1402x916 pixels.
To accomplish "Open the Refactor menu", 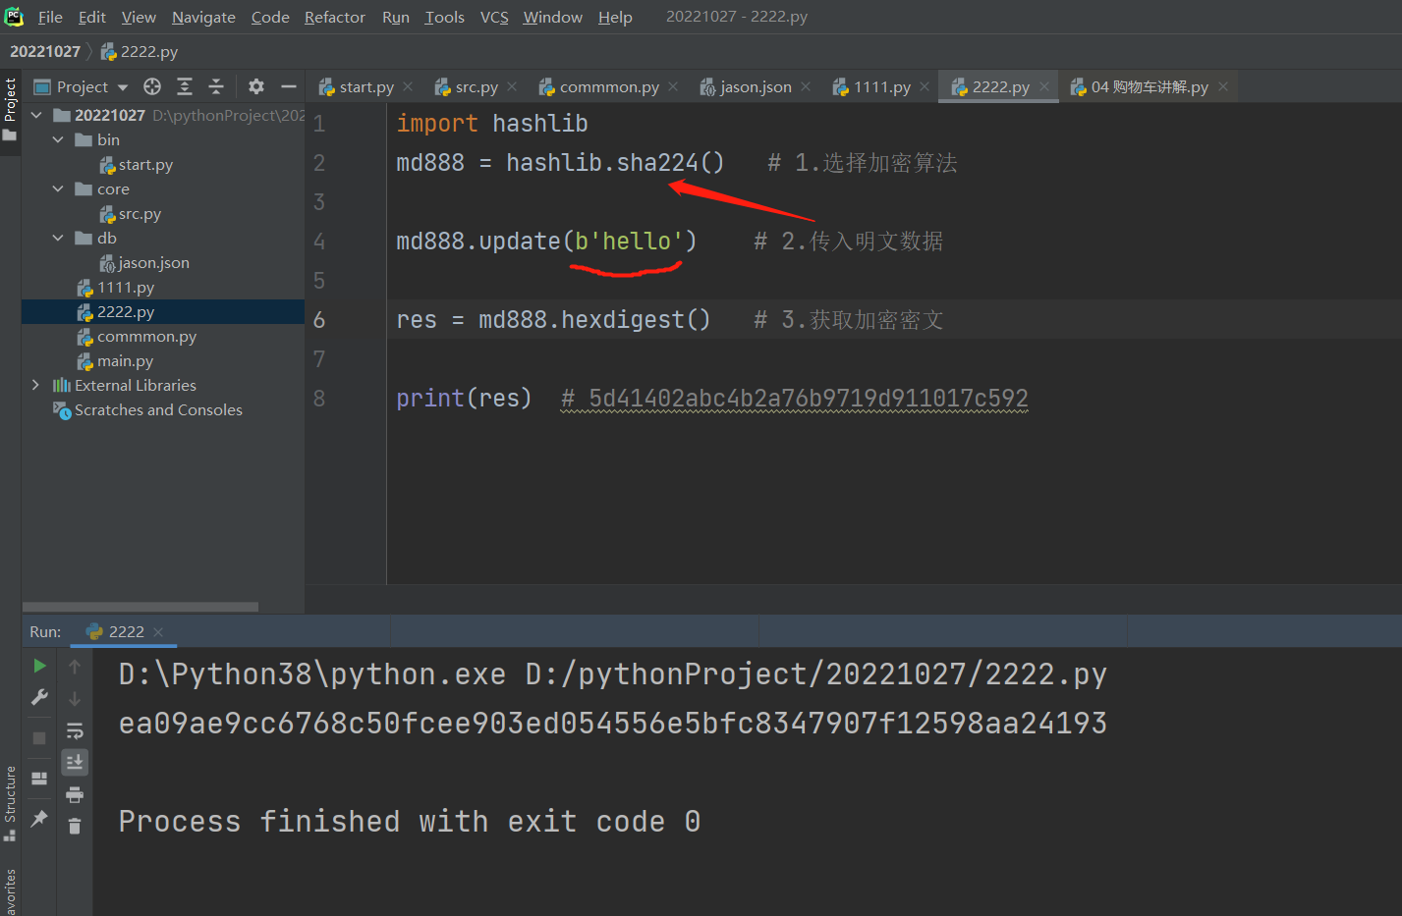I will pyautogui.click(x=335, y=17).
